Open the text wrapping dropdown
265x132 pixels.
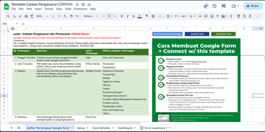(185, 16)
